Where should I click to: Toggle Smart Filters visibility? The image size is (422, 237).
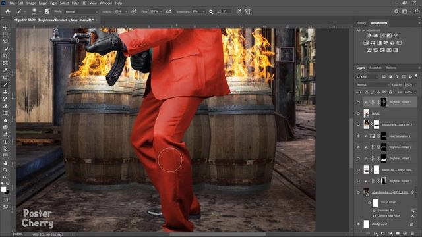(369, 203)
